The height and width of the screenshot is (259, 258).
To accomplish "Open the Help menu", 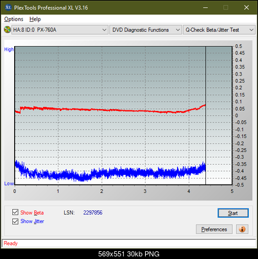I will 35,19.
